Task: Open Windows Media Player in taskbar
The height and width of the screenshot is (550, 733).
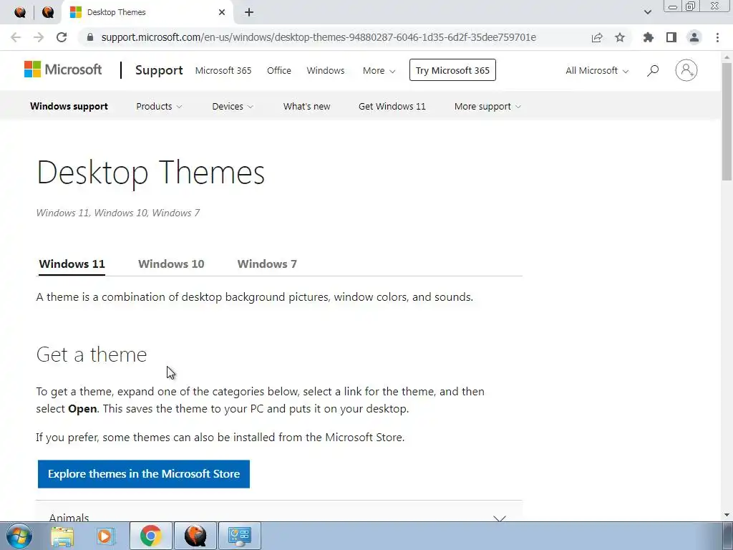Action: pyautogui.click(x=106, y=536)
